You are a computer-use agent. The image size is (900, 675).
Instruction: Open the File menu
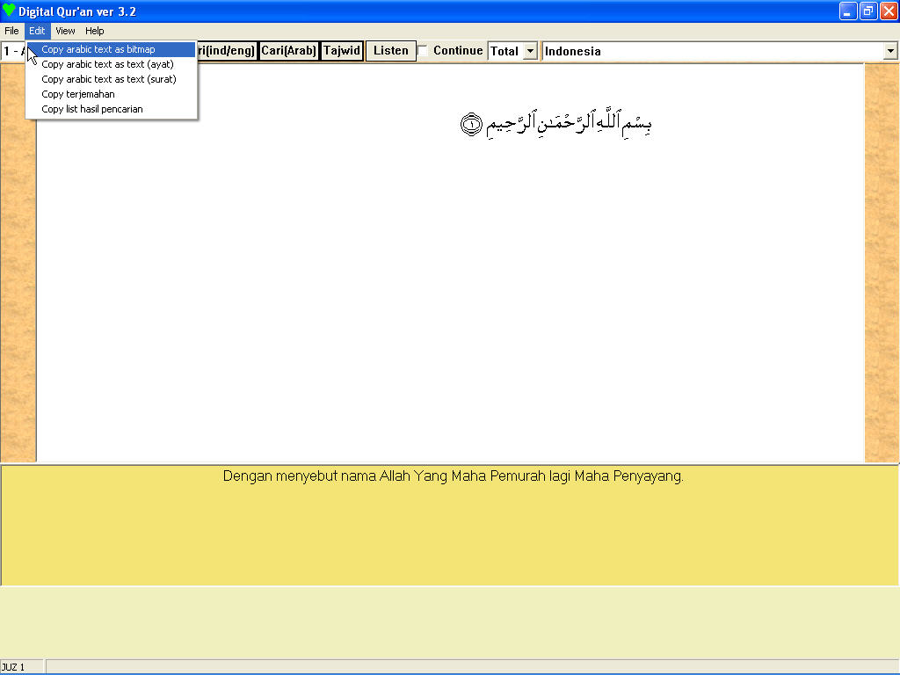(11, 31)
